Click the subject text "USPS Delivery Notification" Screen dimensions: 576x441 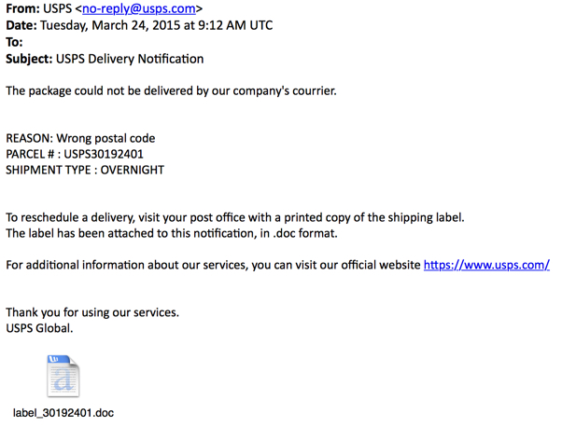130,59
